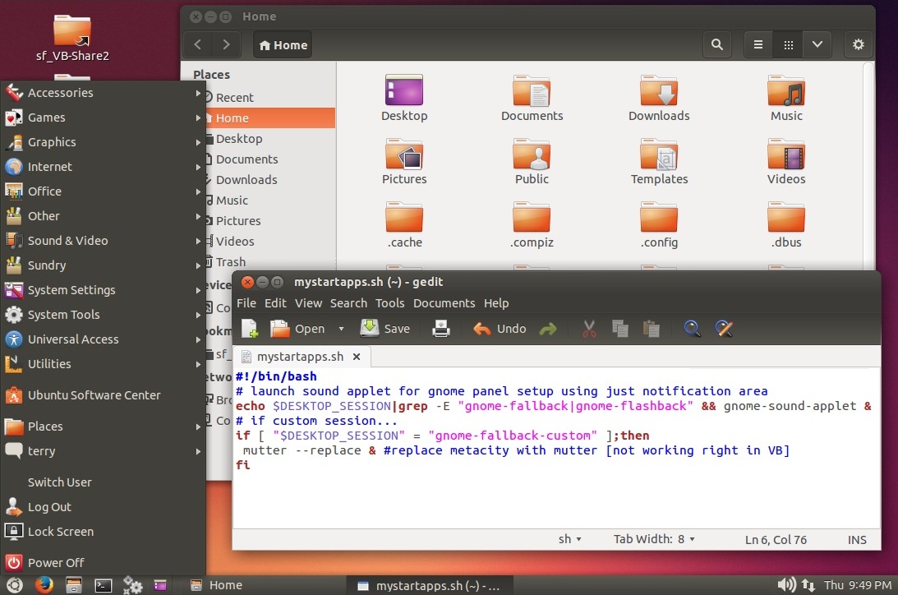Open the gear settings menu in Files
The width and height of the screenshot is (898, 595).
[x=858, y=44]
